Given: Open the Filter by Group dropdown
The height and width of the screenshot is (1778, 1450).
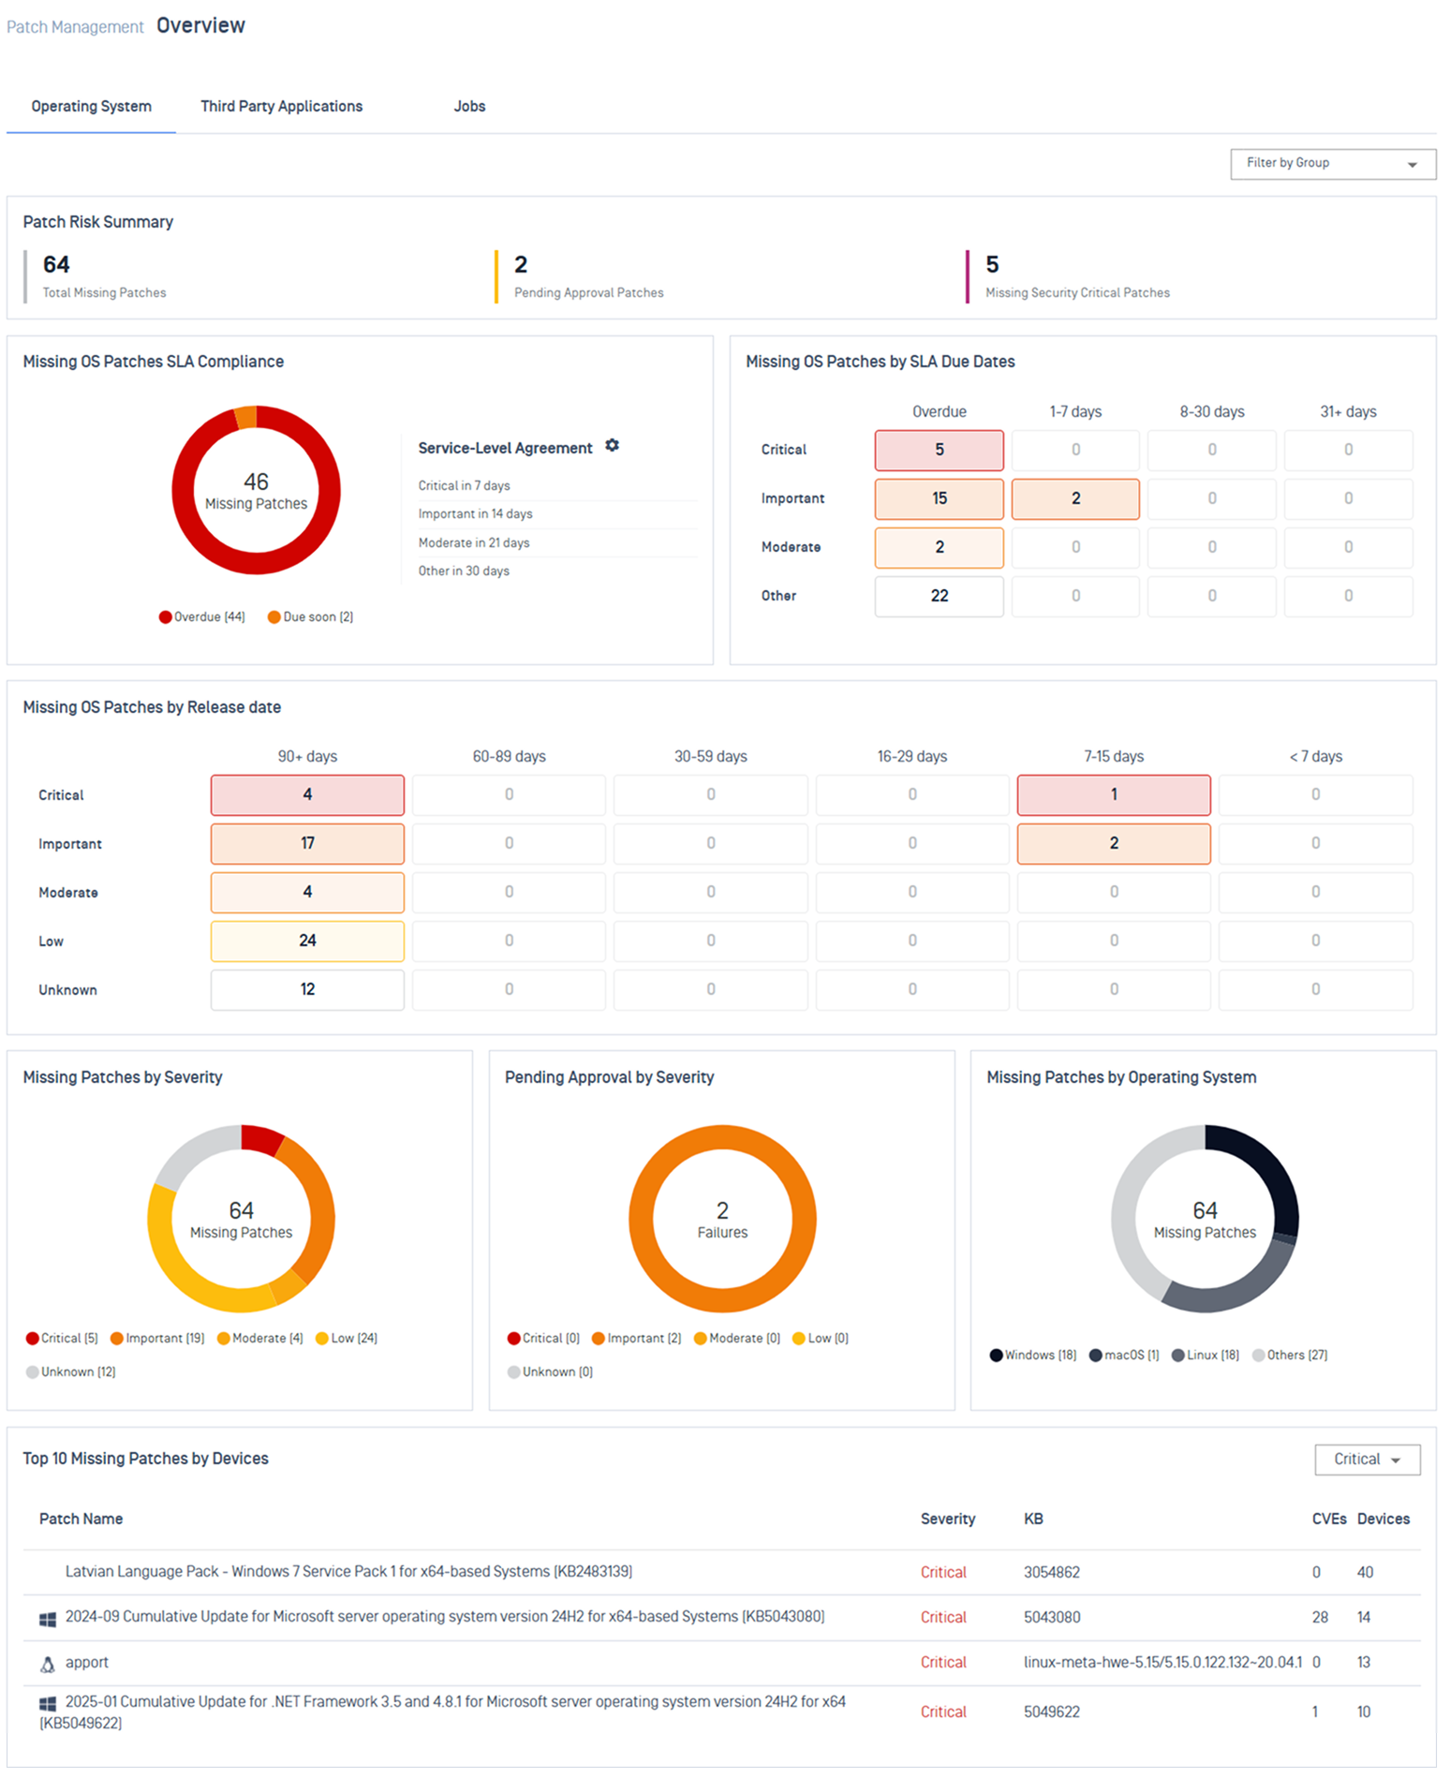Looking at the screenshot, I should (x=1333, y=164).
